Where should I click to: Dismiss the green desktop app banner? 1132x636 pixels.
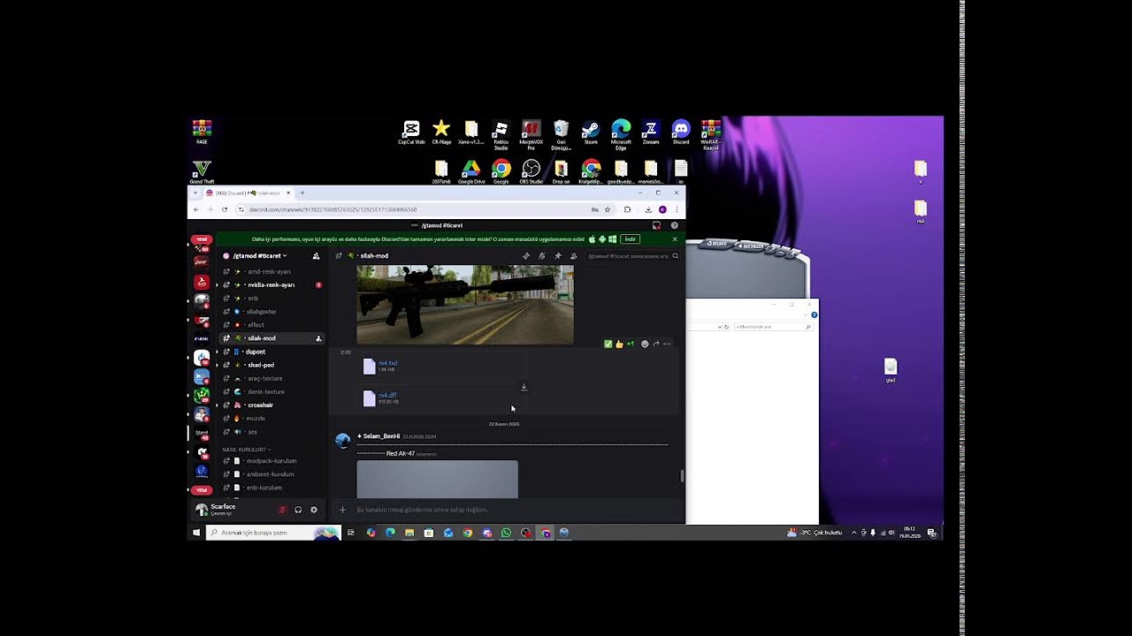coord(675,239)
